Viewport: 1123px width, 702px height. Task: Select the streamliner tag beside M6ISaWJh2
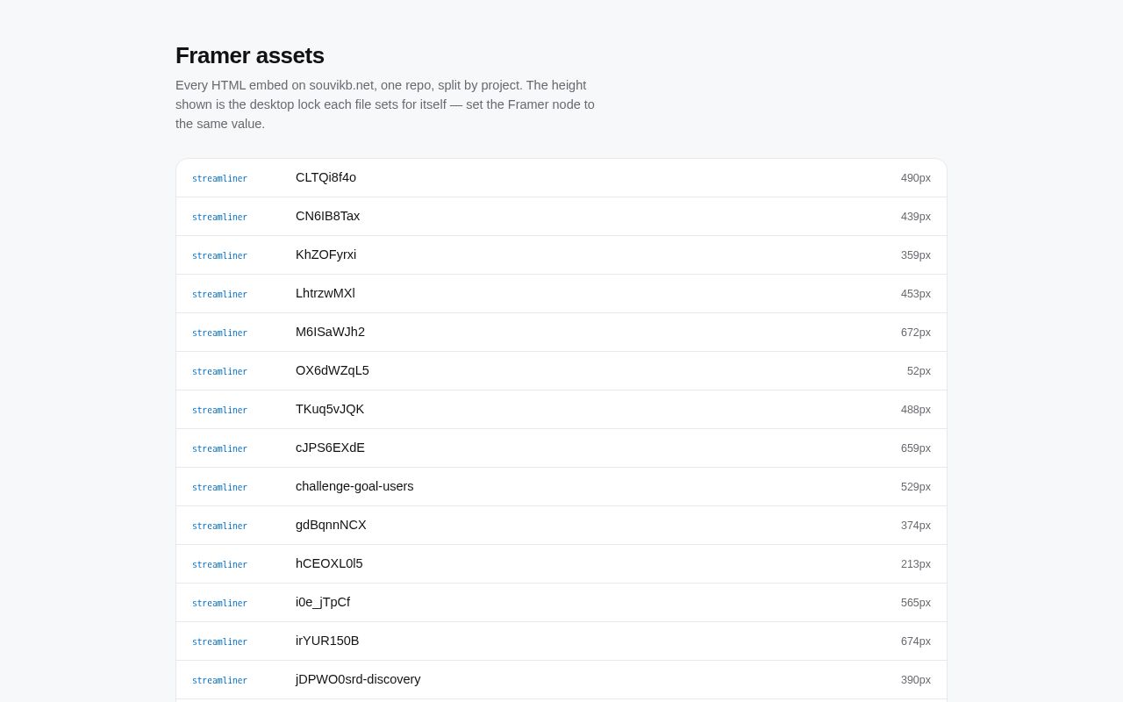coord(219,333)
